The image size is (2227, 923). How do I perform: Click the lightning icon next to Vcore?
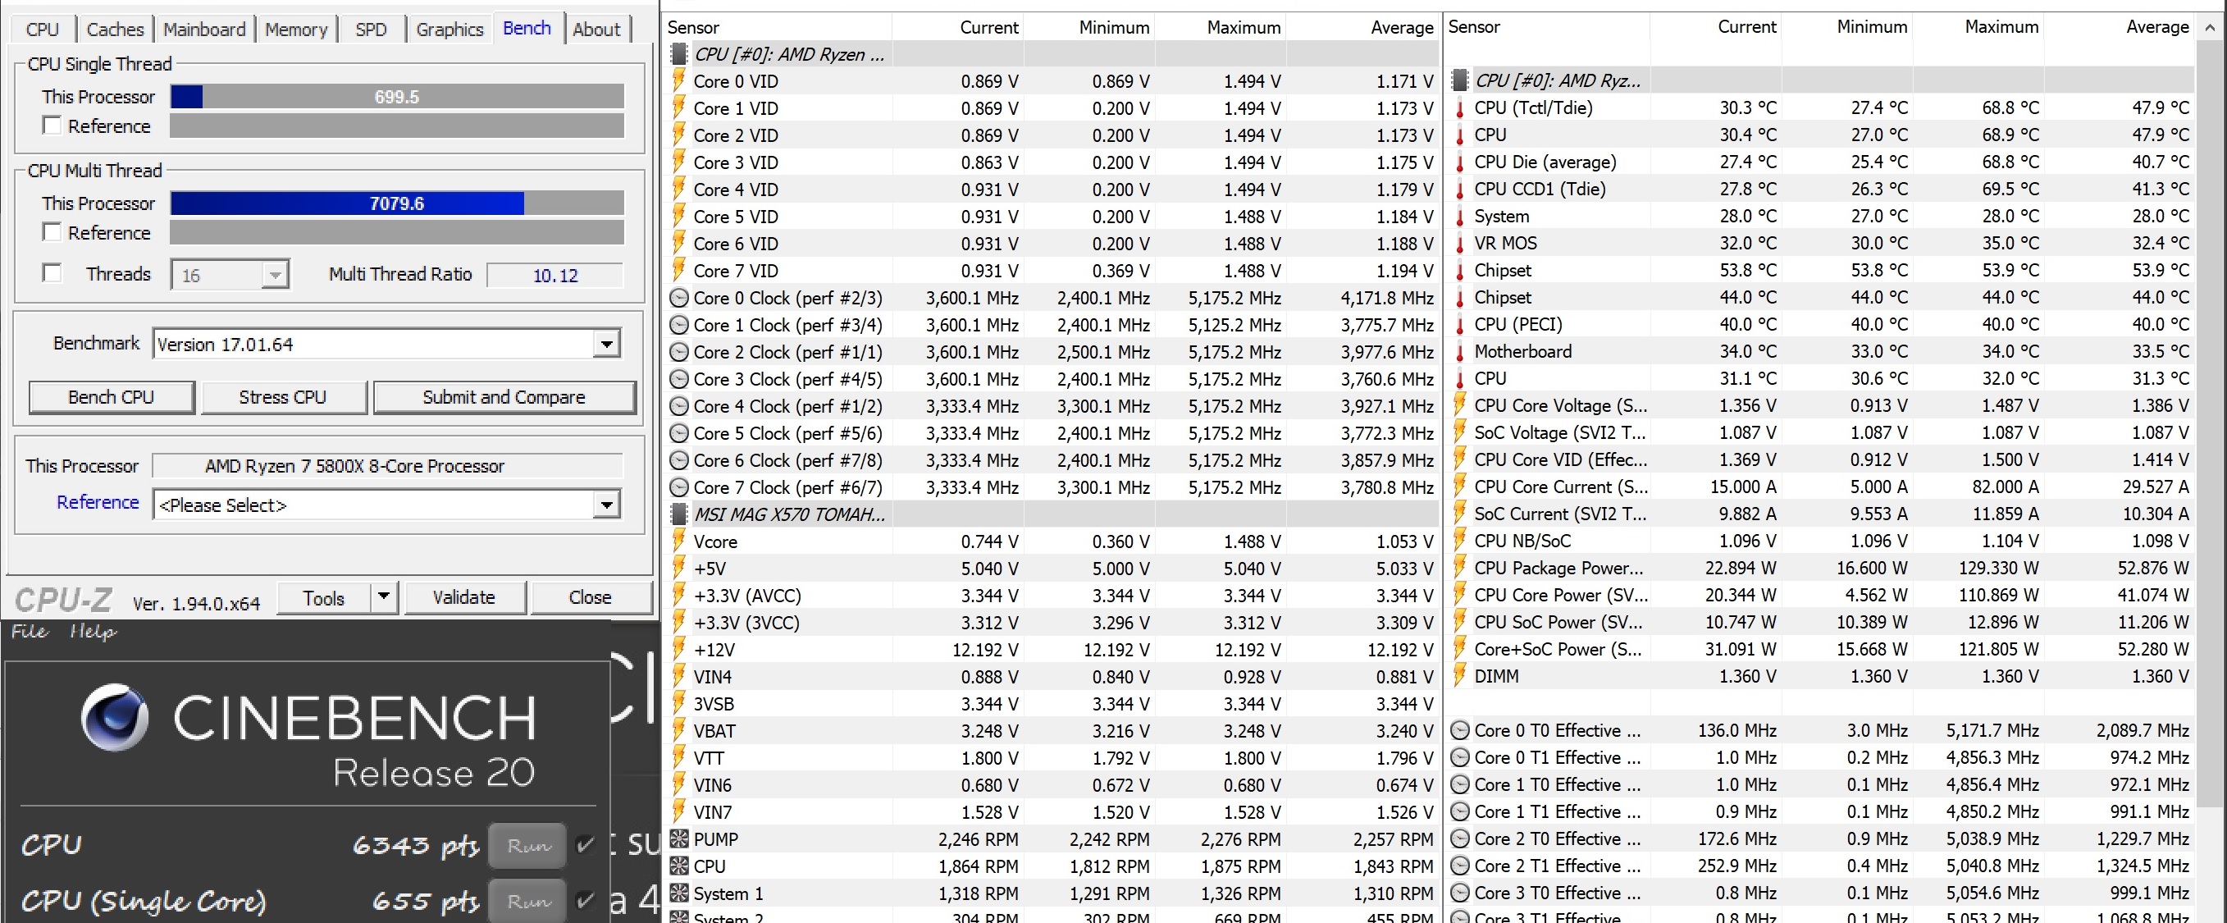(678, 541)
